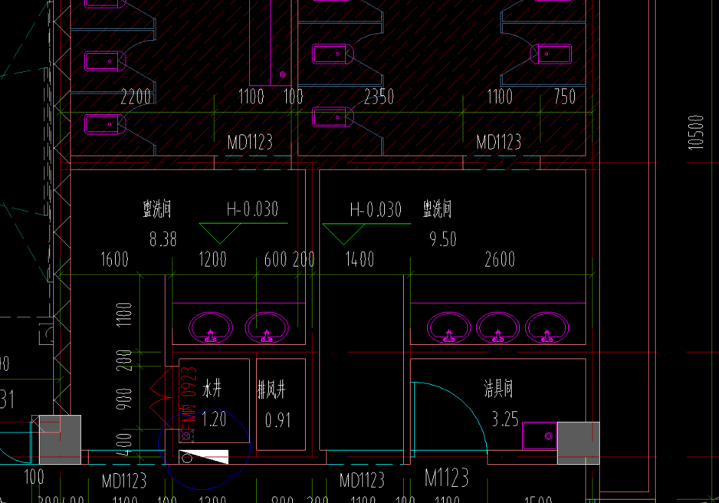This screenshot has height=503, width=719.
Task: Click the 排风井 room label
Action: 271,390
